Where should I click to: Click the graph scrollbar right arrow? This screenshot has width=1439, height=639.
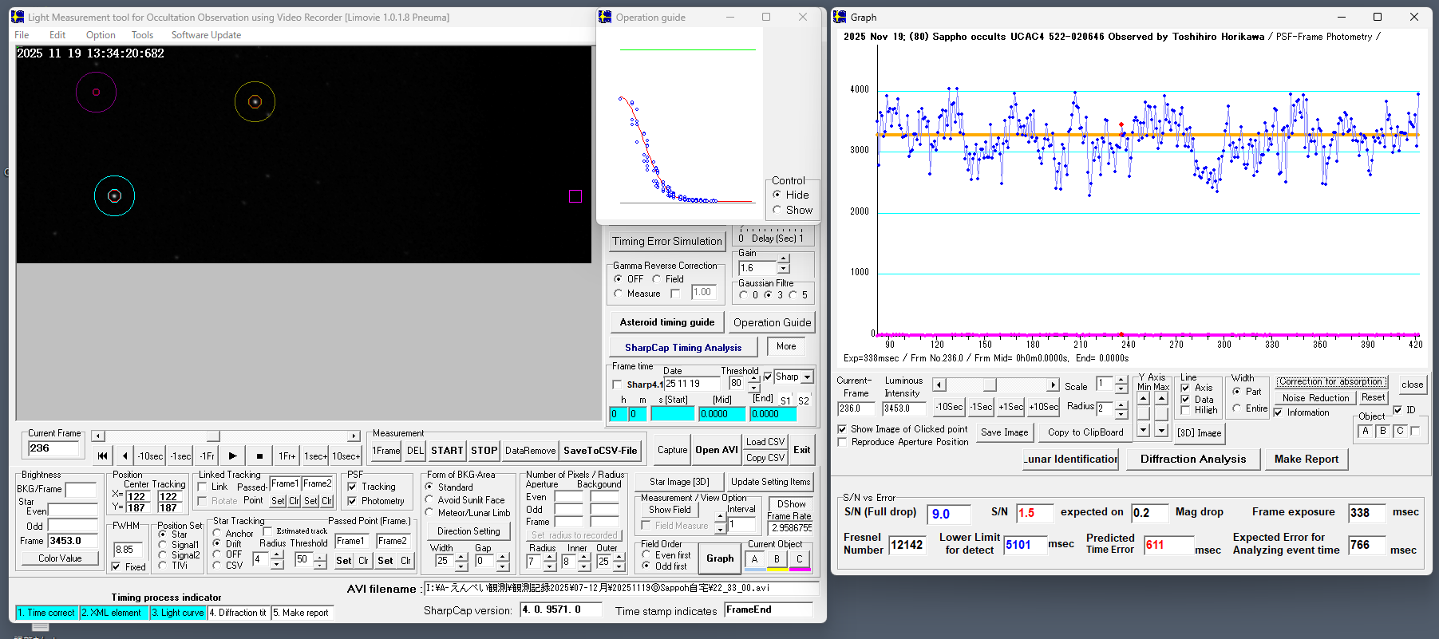[1053, 385]
